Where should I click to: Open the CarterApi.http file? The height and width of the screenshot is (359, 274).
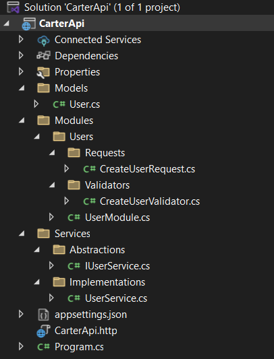click(x=86, y=331)
